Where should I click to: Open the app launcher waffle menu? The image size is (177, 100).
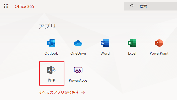6,6
